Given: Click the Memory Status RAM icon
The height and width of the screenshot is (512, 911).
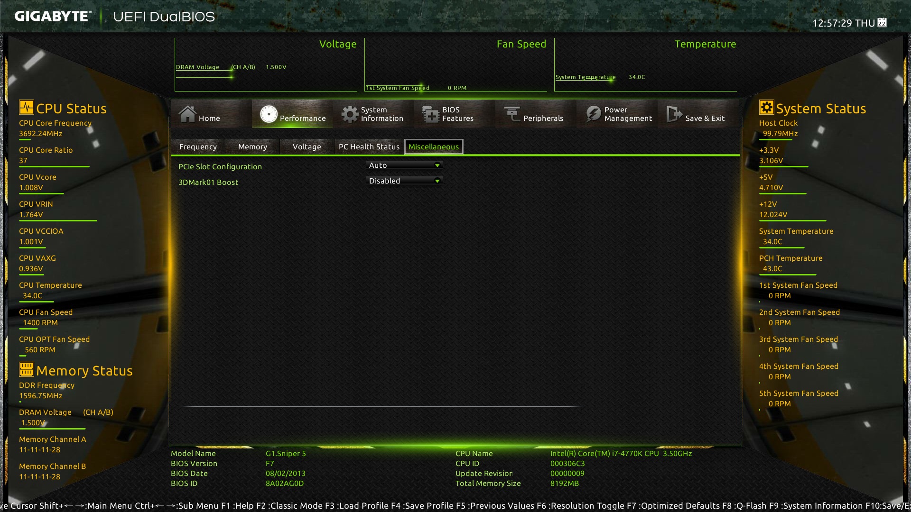Looking at the screenshot, I should coord(27,369).
